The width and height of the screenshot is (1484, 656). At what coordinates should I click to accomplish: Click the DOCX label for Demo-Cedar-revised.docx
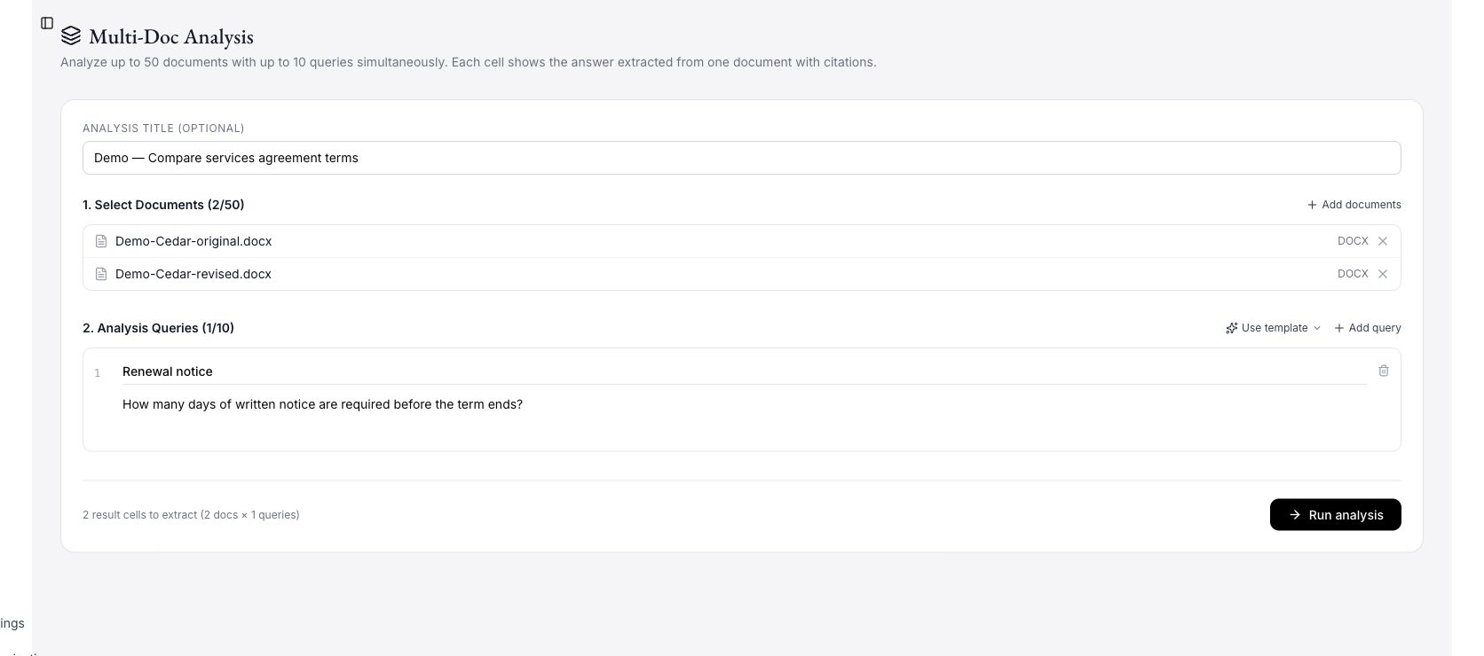[x=1353, y=274]
